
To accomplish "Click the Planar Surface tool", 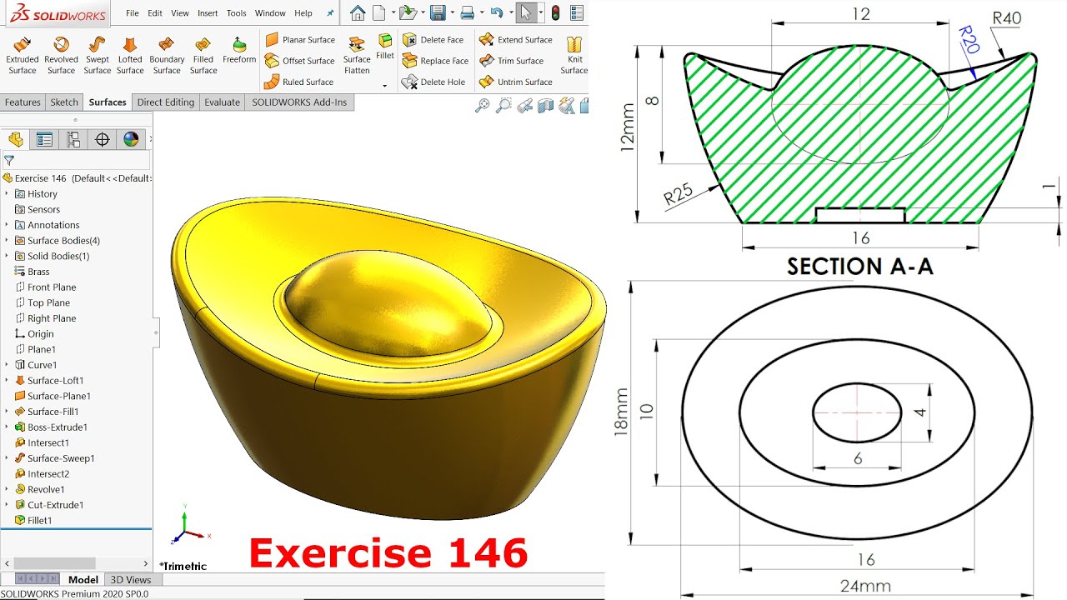I will pos(299,40).
